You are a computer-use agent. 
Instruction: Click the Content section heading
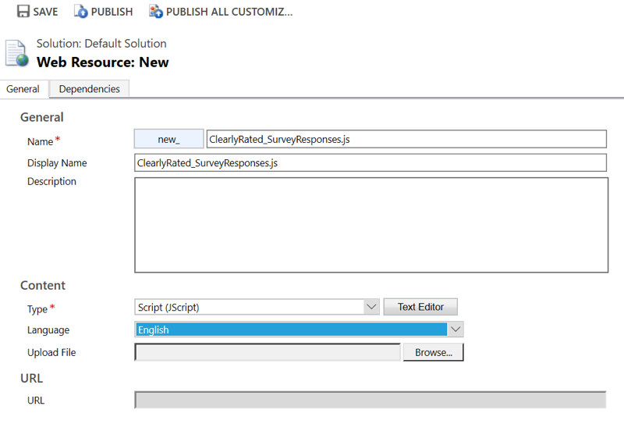(43, 285)
